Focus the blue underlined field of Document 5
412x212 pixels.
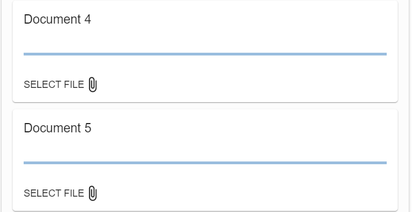(x=205, y=153)
